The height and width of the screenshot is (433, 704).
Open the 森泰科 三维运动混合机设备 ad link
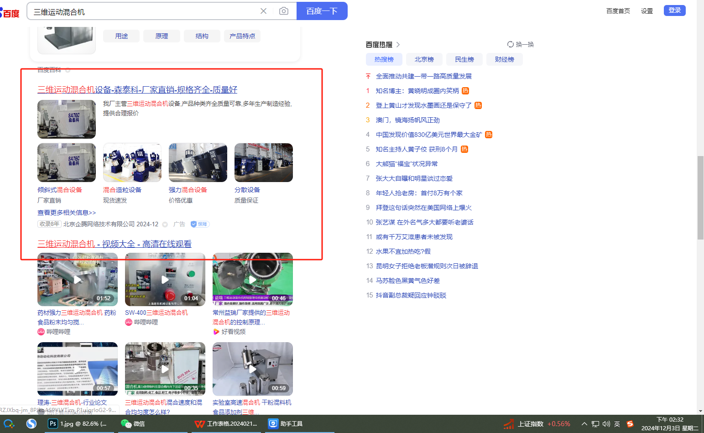(x=137, y=90)
